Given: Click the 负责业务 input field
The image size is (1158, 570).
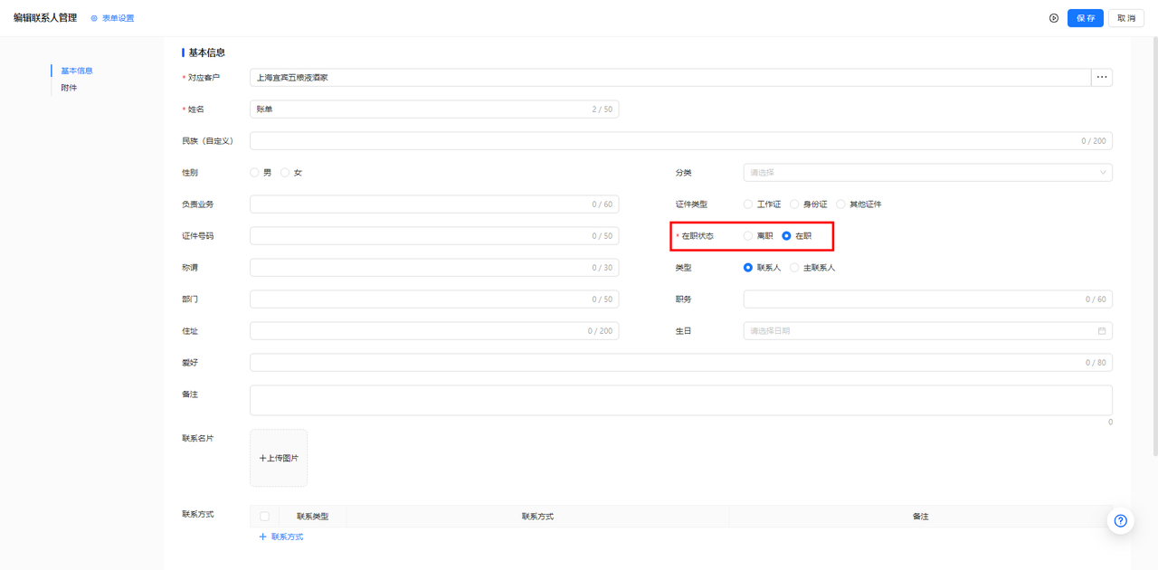Looking at the screenshot, I should click(434, 204).
